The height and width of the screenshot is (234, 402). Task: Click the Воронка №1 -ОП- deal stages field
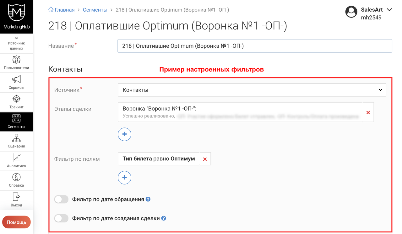pyautogui.click(x=240, y=112)
